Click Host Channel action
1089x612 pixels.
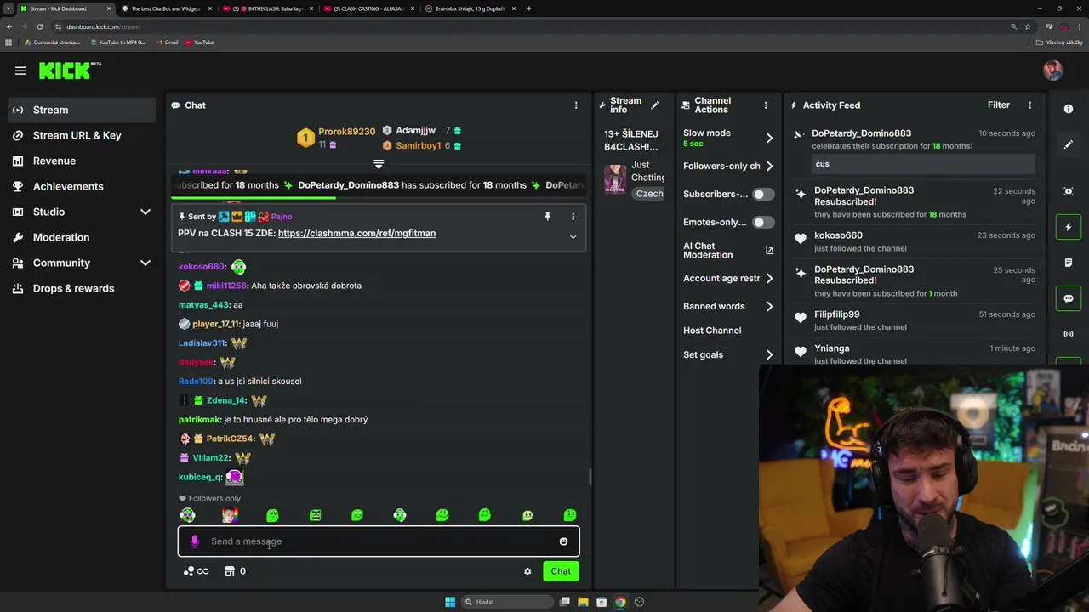click(x=712, y=331)
